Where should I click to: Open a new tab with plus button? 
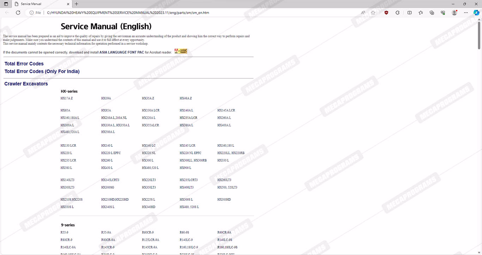[77, 4]
